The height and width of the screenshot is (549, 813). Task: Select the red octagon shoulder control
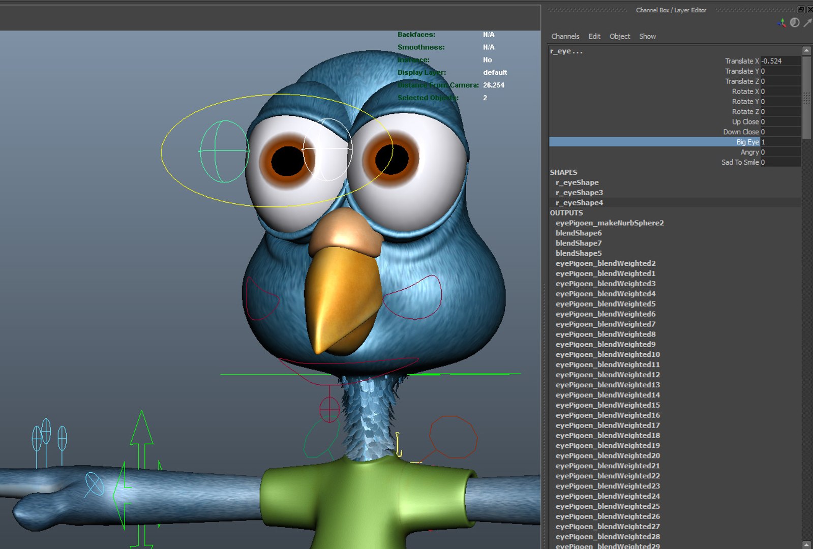coord(453,437)
